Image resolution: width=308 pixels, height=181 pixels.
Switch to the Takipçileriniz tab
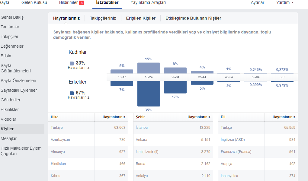coord(103,18)
